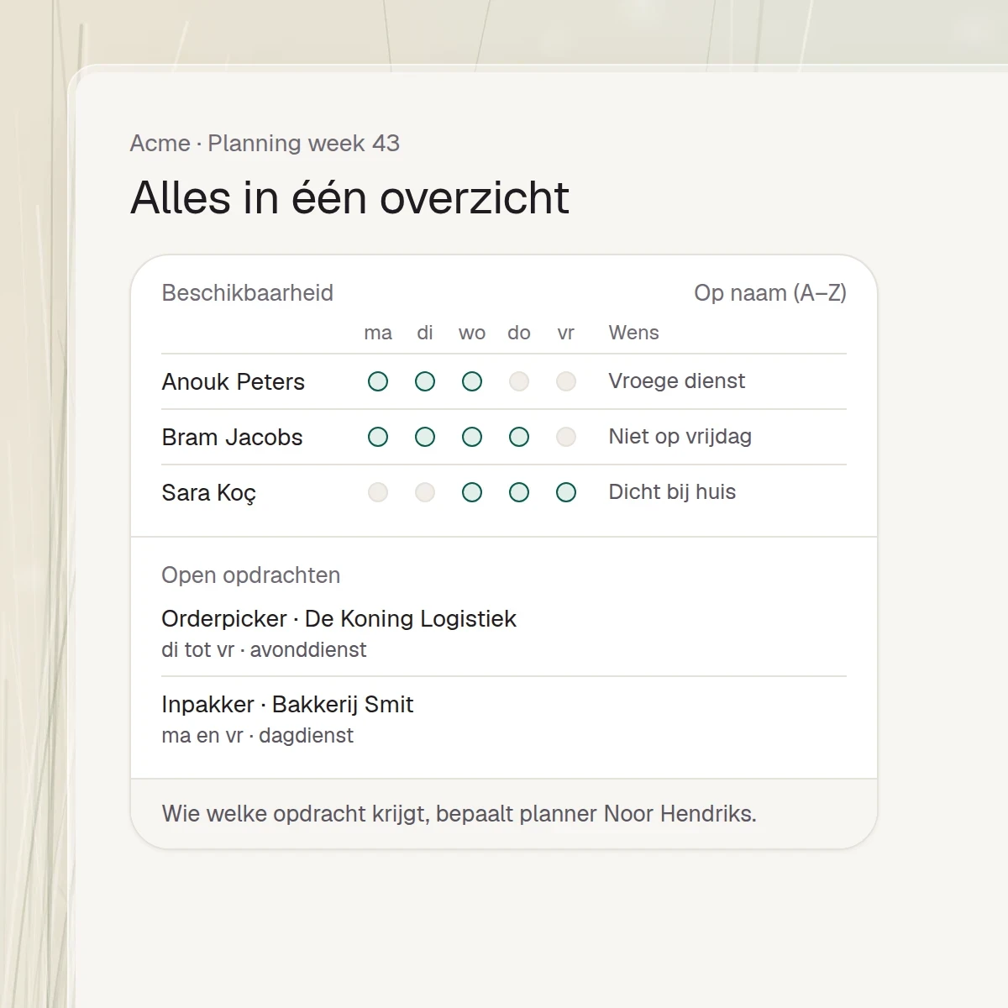Toggle Sara Koç Tuesday availability dot
This screenshot has width=1008, height=1008.
pos(425,492)
